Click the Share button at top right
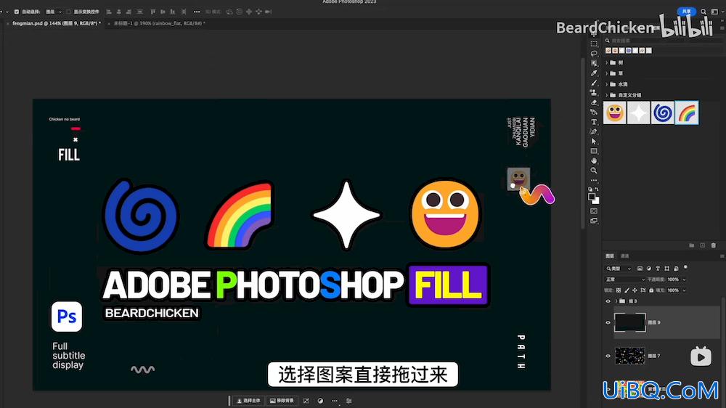 tap(686, 12)
